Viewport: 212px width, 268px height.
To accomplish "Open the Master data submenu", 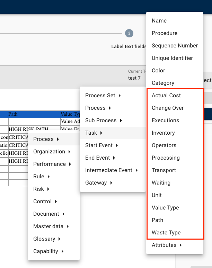I will point(51,226).
